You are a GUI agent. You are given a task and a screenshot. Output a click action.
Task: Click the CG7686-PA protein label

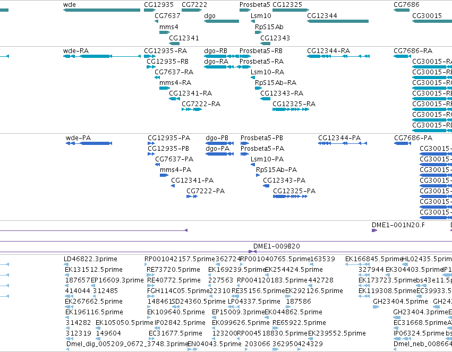[x=413, y=138]
